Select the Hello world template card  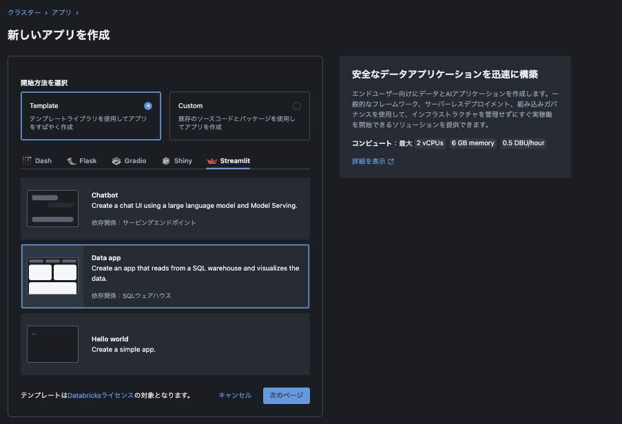(x=165, y=343)
